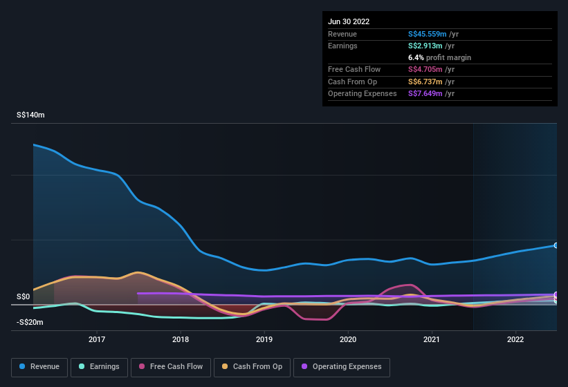The image size is (568, 387).
Task: Toggle the Operating Expenses legend button
Action: pos(342,367)
